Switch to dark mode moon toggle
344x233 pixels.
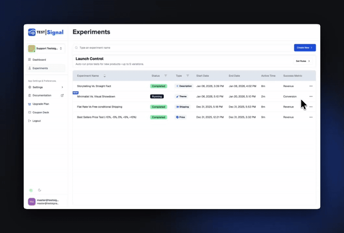tap(40, 190)
